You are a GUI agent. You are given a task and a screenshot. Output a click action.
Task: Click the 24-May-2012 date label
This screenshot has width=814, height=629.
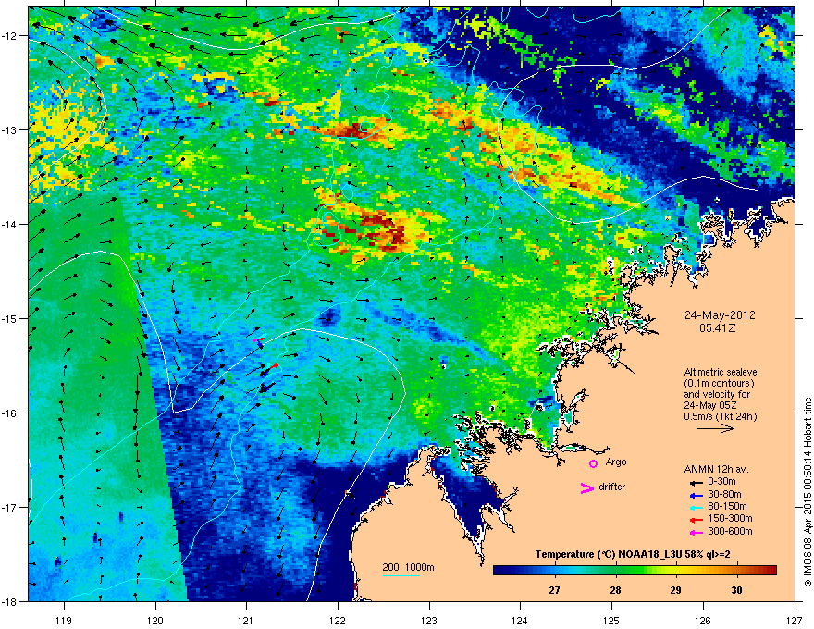pyautogui.click(x=720, y=315)
